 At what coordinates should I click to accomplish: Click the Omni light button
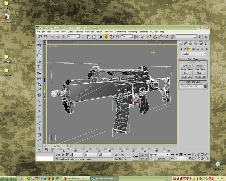[186, 73]
